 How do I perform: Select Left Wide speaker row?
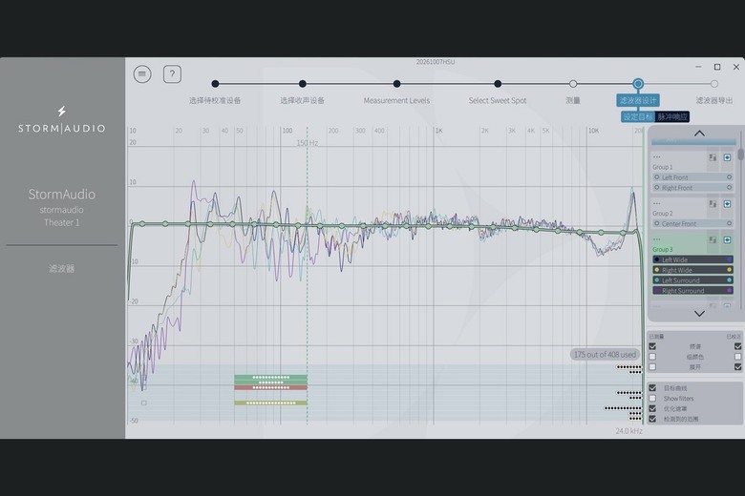[x=692, y=259]
